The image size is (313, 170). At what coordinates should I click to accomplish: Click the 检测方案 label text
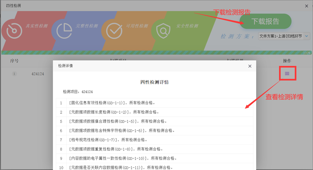(237, 36)
